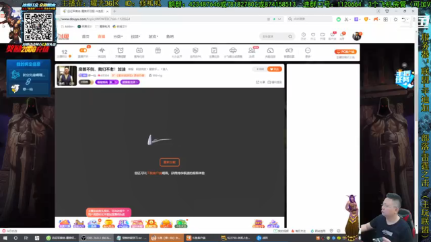Expand the 分类 navigation dropdown

pyautogui.click(x=118, y=36)
